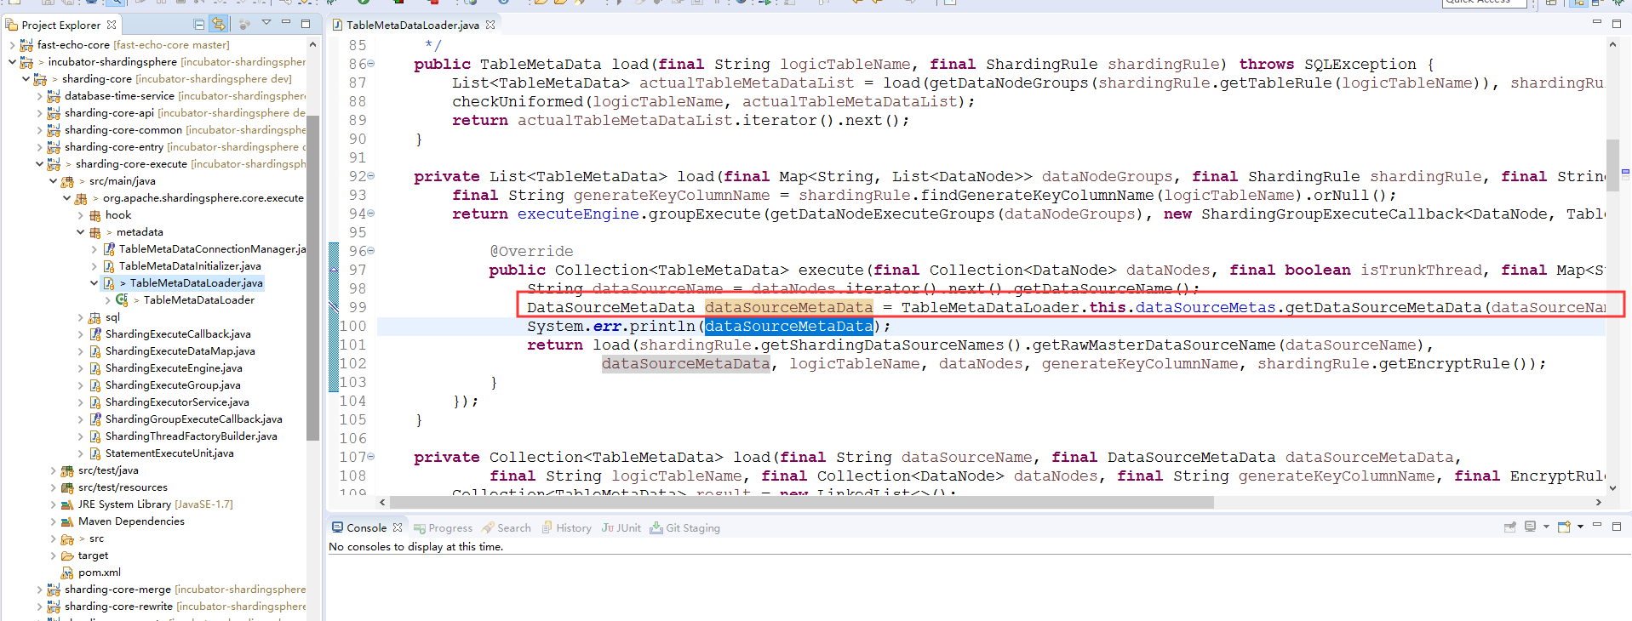The image size is (1632, 621).
Task: Select the src/test/resources folder
Action: click(123, 487)
